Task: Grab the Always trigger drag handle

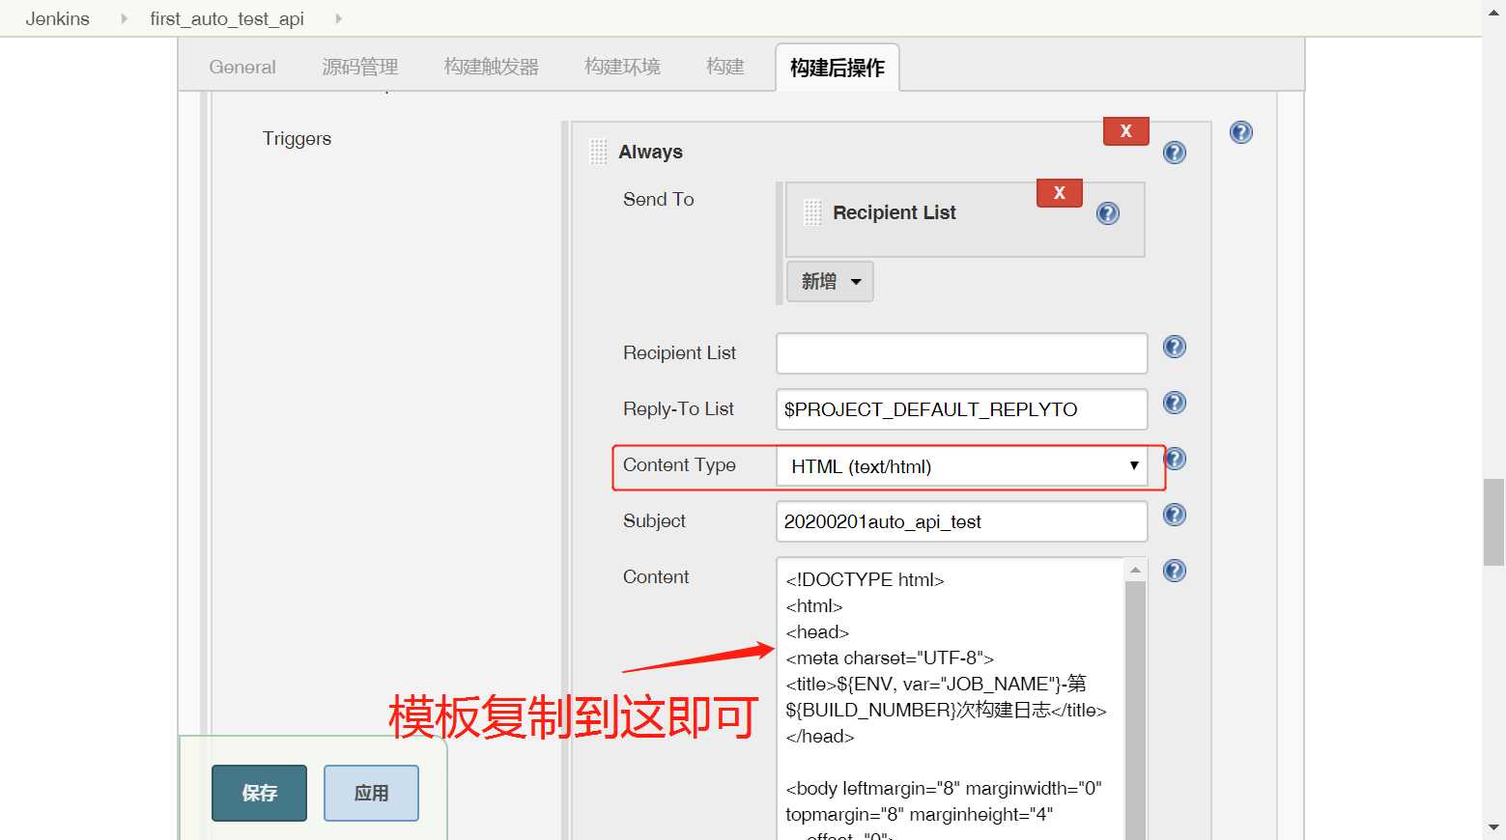Action: click(599, 152)
